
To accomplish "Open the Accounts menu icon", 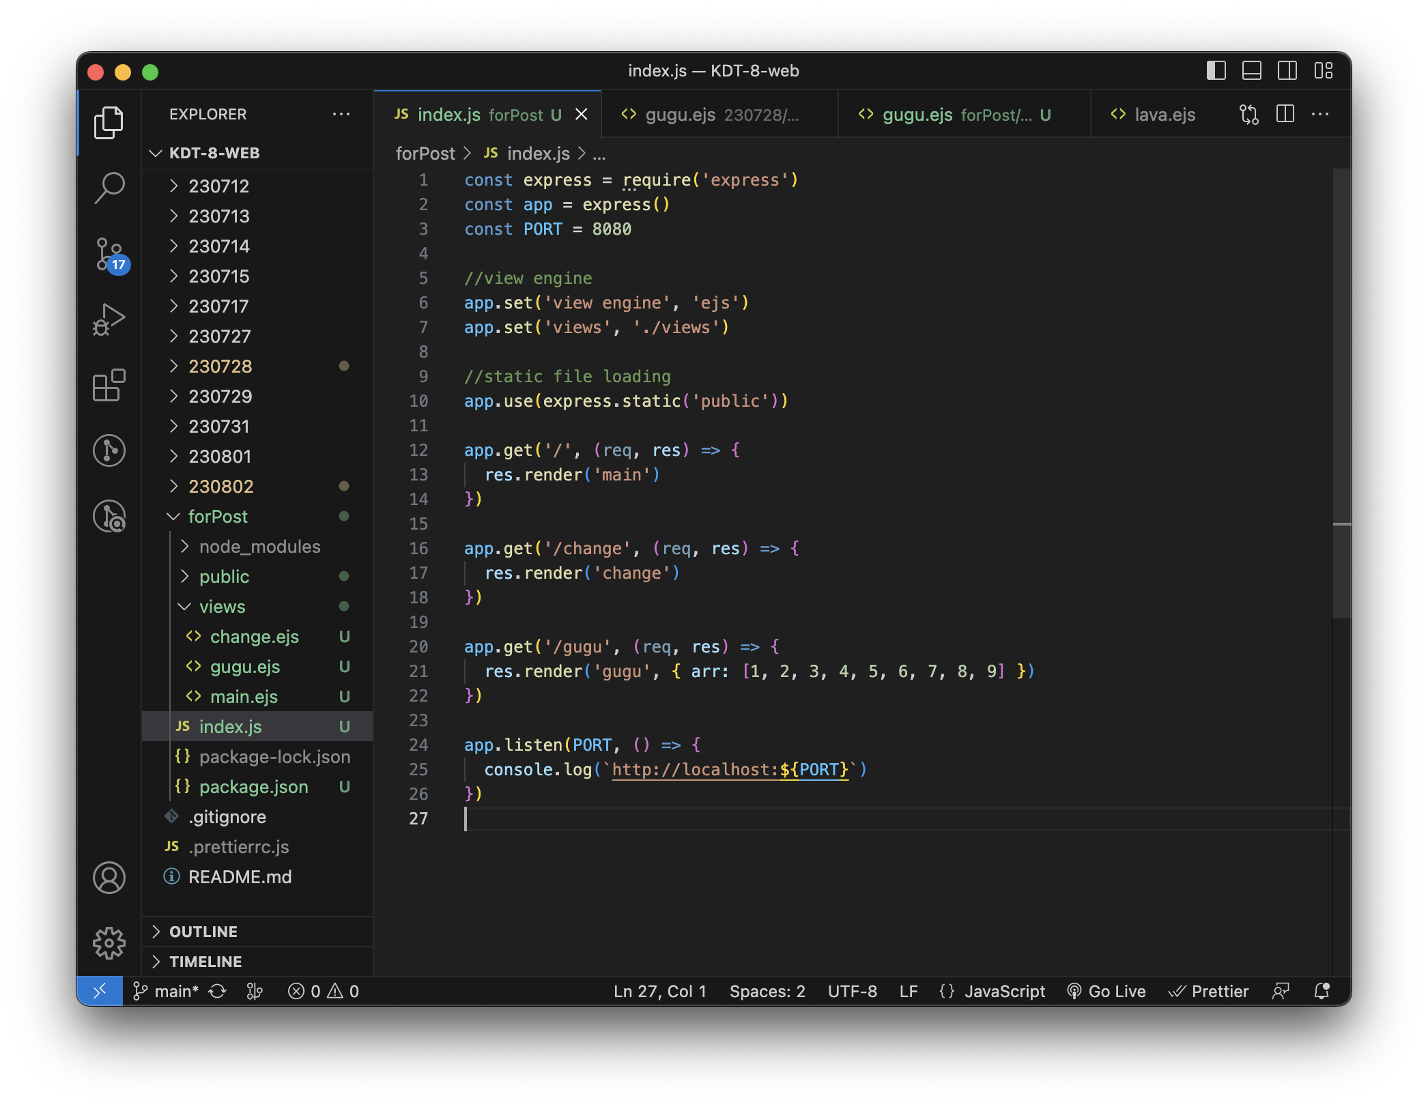I will [109, 878].
